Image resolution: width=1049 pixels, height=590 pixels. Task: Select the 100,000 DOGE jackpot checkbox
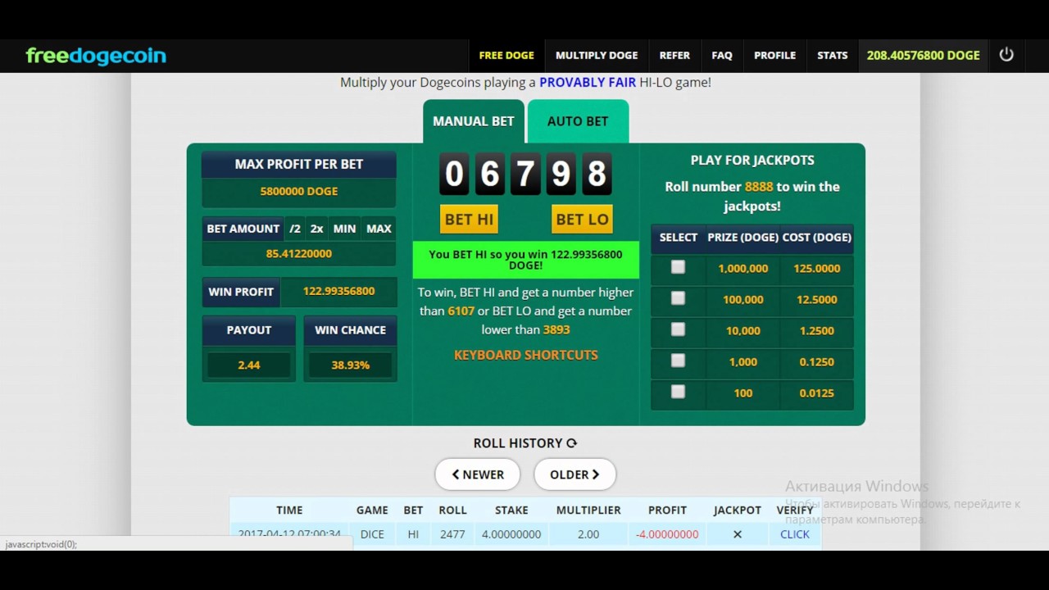coord(678,298)
